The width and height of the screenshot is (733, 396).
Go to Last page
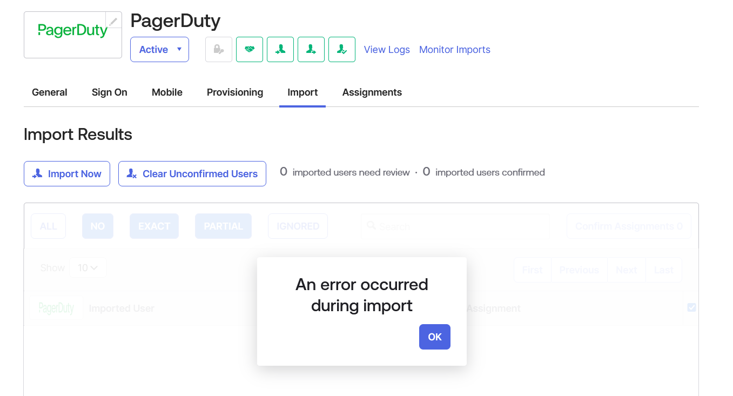664,270
